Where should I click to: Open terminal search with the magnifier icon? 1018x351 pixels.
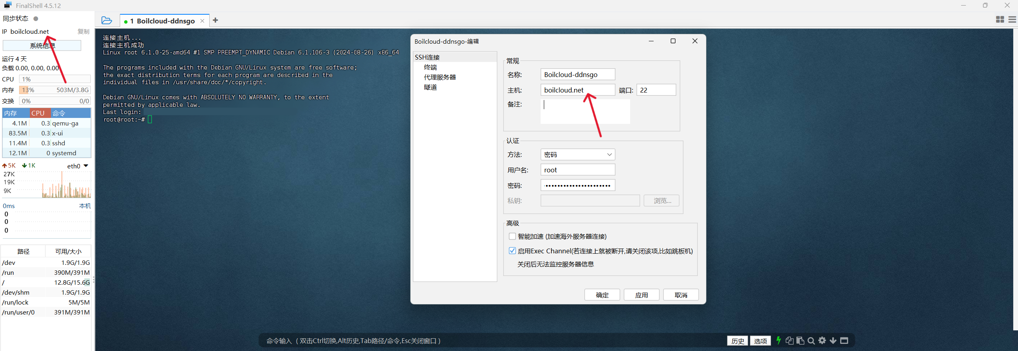coord(811,341)
